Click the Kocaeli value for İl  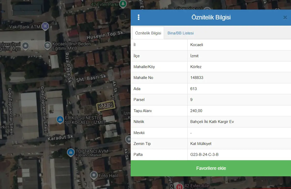(x=196, y=45)
